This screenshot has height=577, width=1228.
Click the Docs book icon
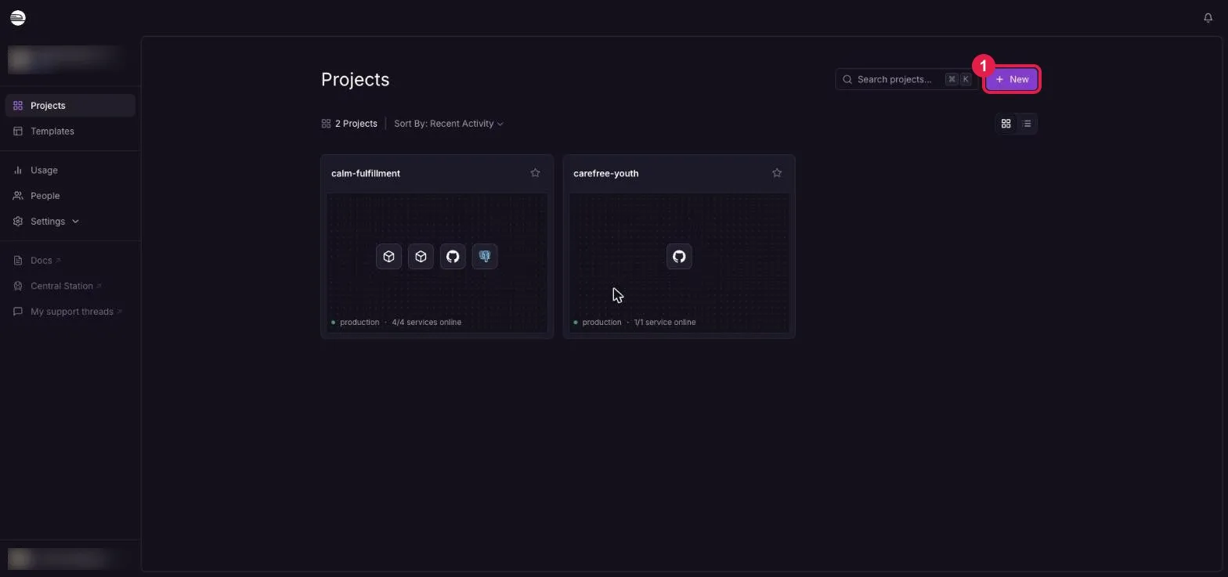[18, 261]
